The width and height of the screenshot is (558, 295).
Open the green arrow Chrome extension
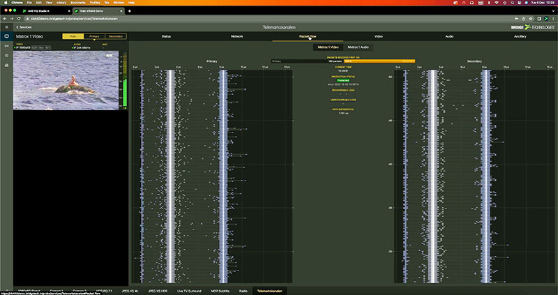[x=546, y=19]
